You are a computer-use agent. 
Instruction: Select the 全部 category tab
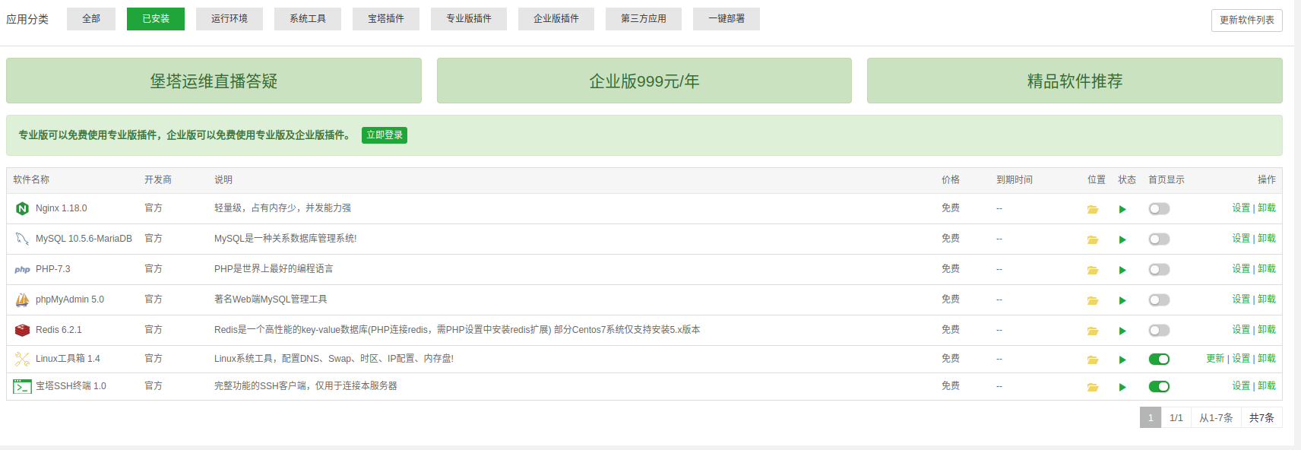click(x=91, y=18)
